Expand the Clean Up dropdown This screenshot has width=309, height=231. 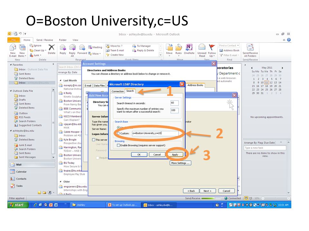(46, 50)
